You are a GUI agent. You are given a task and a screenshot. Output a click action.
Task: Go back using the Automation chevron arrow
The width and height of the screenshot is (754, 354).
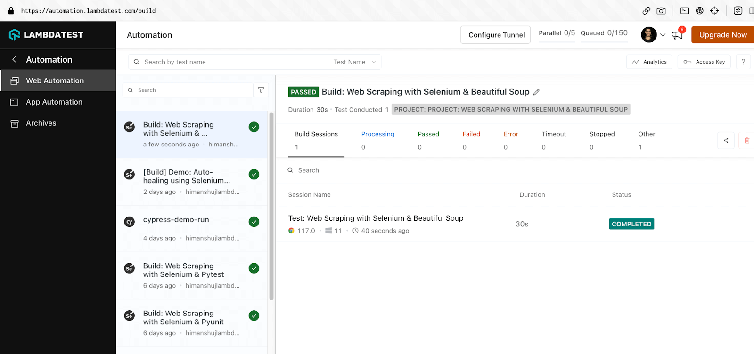[14, 59]
